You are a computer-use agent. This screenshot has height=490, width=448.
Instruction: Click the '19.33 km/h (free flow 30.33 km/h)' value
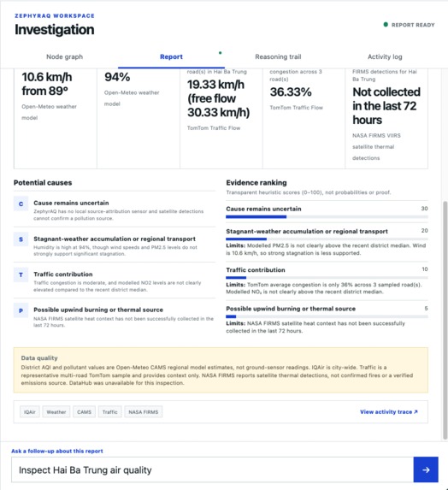[x=218, y=98]
